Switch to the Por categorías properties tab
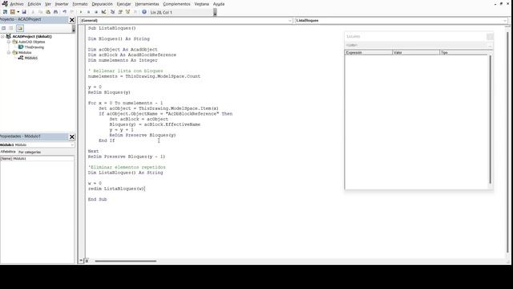This screenshot has width=513, height=289. tap(30, 152)
